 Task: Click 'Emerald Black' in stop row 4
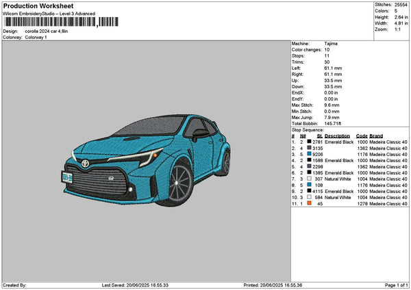point(339,161)
